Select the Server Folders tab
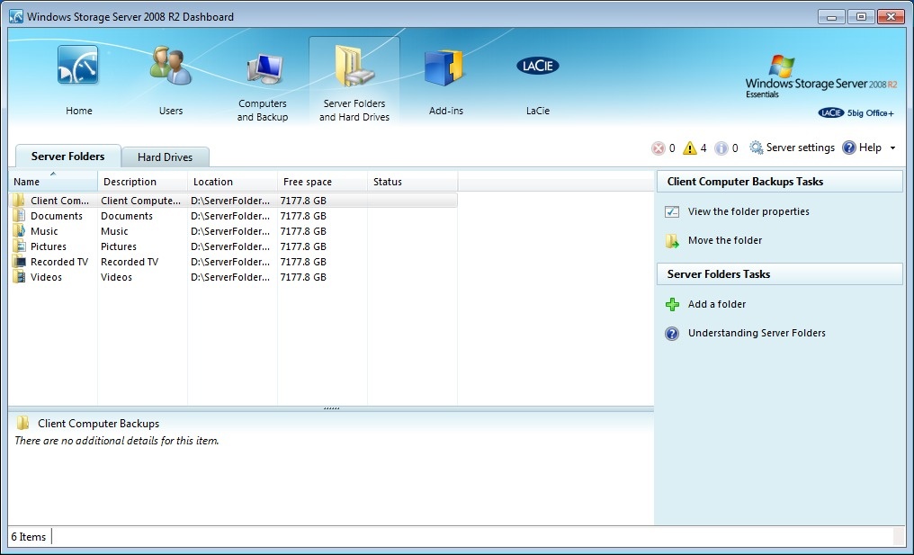Image resolution: width=914 pixels, height=555 pixels. click(x=68, y=157)
